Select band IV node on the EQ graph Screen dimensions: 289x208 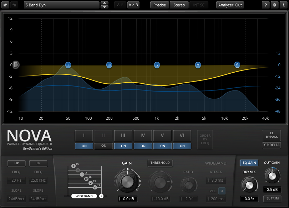[157, 65]
